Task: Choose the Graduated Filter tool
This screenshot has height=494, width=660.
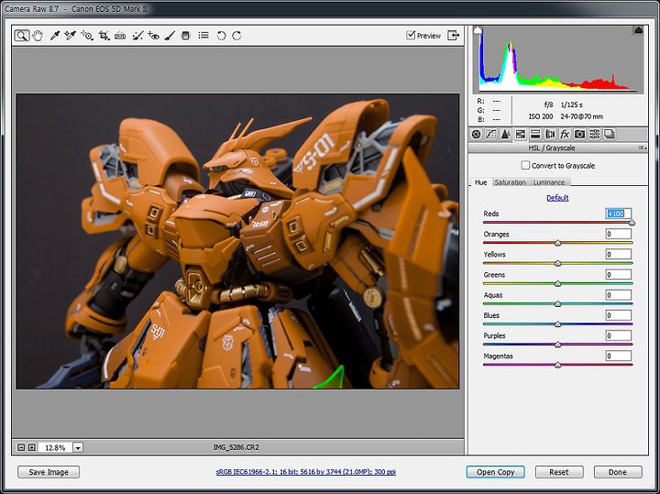Action: (x=185, y=36)
